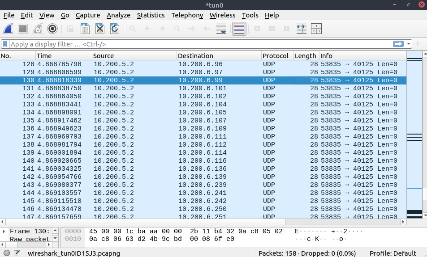Select packet 146 to 10.200.6.250
The width and height of the screenshot is (427, 257).
(x=203, y=209)
